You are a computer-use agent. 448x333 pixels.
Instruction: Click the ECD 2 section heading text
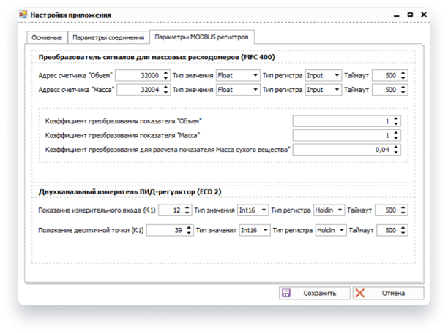click(130, 191)
